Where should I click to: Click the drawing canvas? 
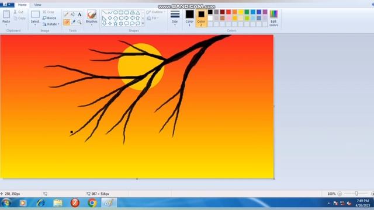tap(137, 106)
